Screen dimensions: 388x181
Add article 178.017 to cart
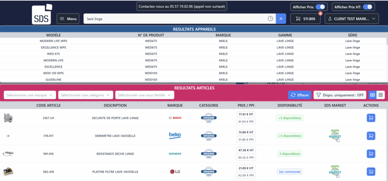(x=371, y=136)
